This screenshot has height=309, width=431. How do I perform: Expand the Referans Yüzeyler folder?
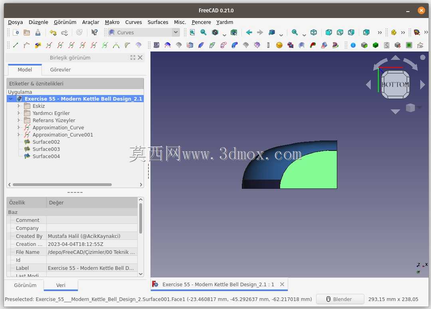18,120
